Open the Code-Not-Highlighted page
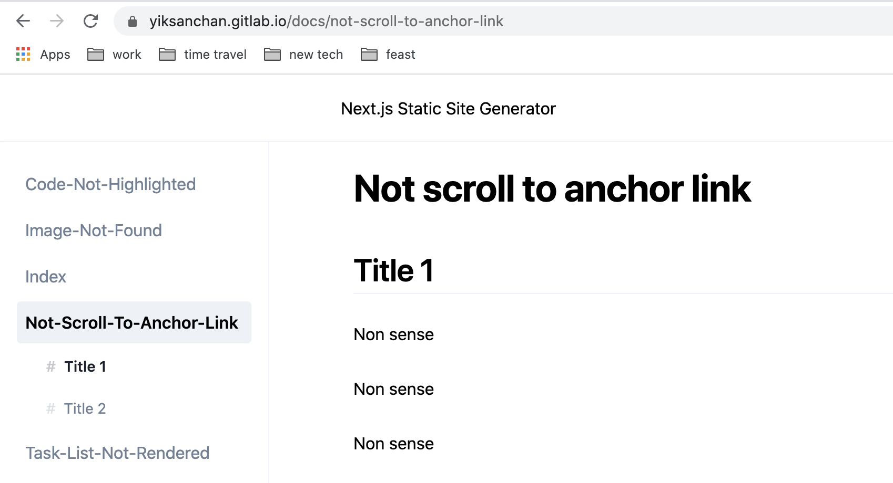The width and height of the screenshot is (893, 483). pyautogui.click(x=110, y=184)
